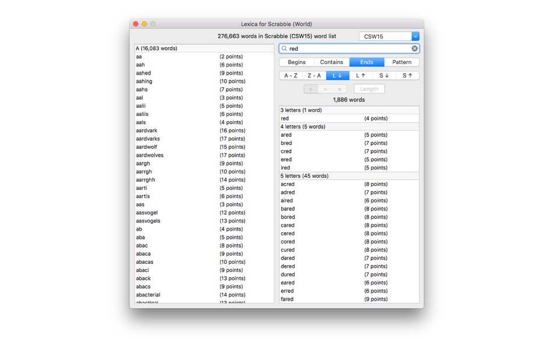Click the A (16,083 words) group header
The image size is (553, 346).
coord(204,48)
